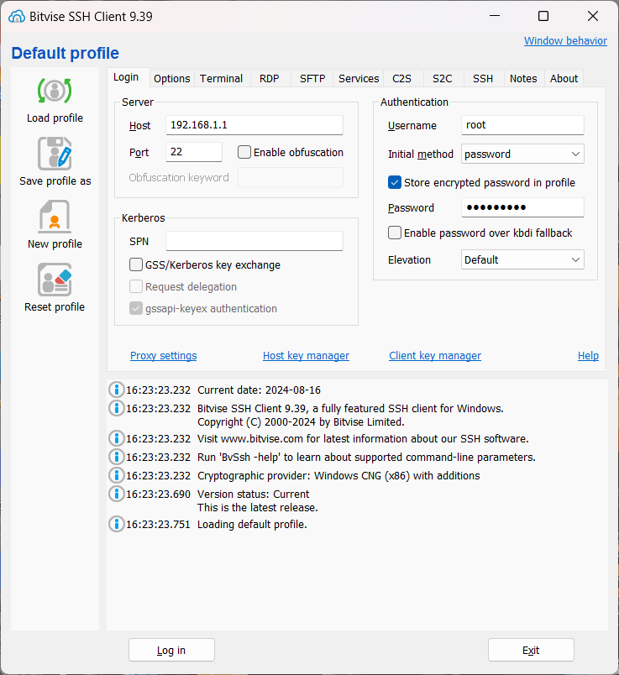Image resolution: width=619 pixels, height=675 pixels.
Task: Enable obfuscation checkbox
Action: point(244,152)
